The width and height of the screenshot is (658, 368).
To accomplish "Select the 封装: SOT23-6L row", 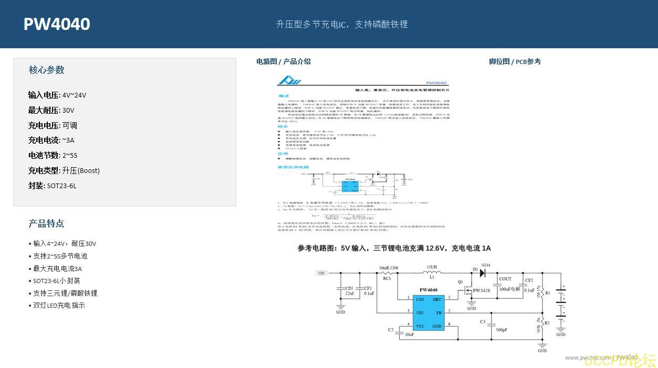I will click(x=53, y=186).
